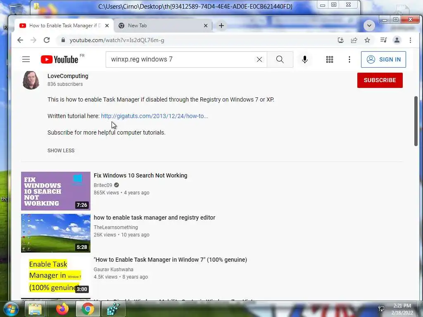This screenshot has height=317, width=423.
Task: Click the SIGN IN button
Action: click(x=383, y=59)
